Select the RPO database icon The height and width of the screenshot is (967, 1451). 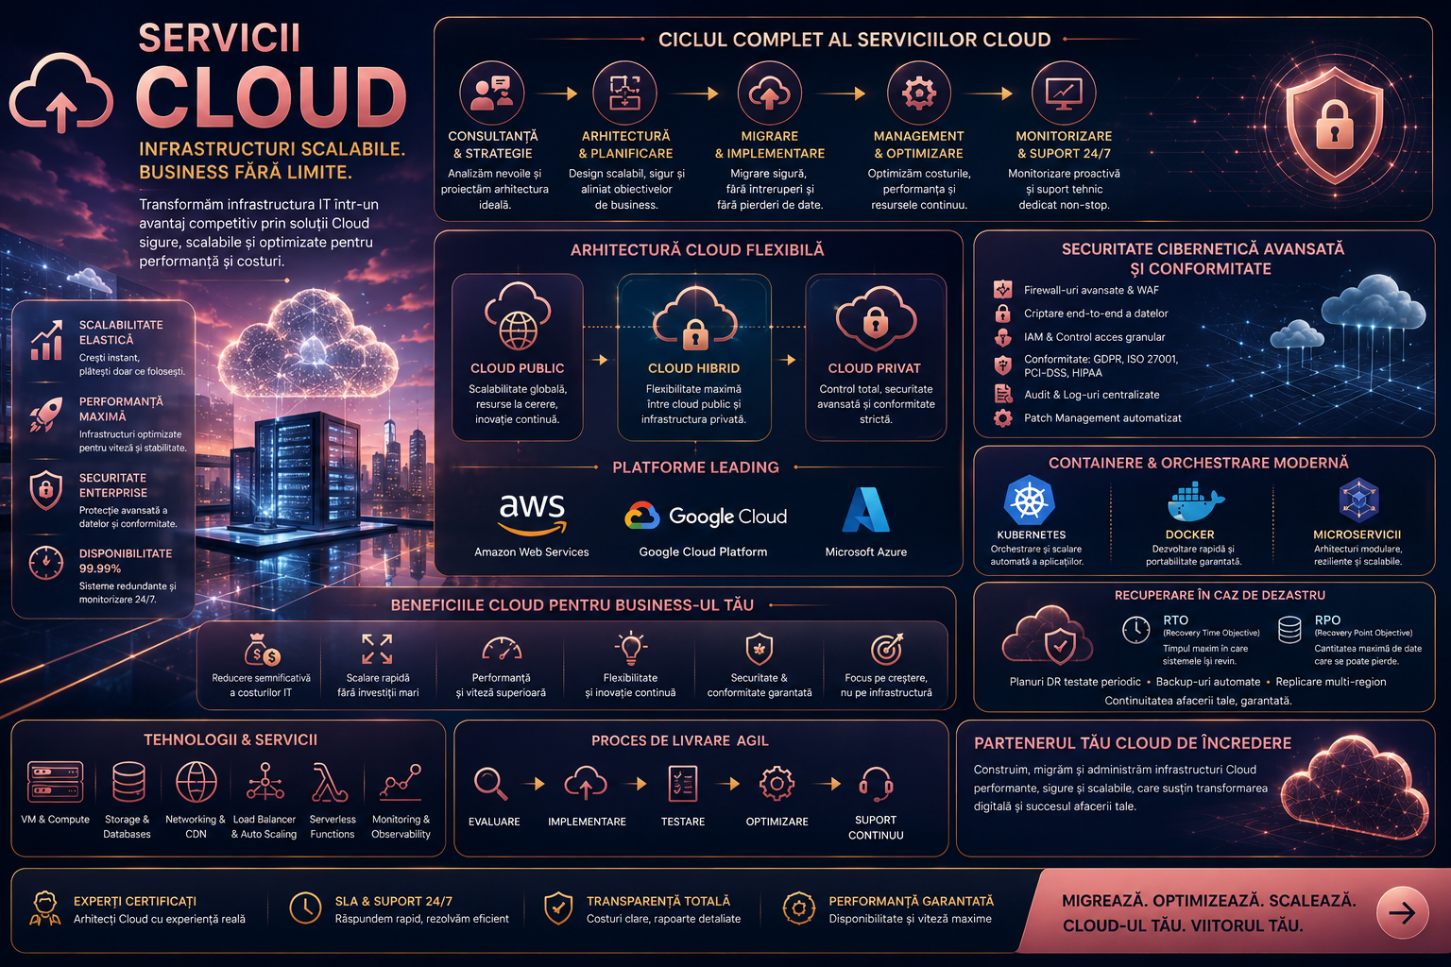tap(1289, 630)
